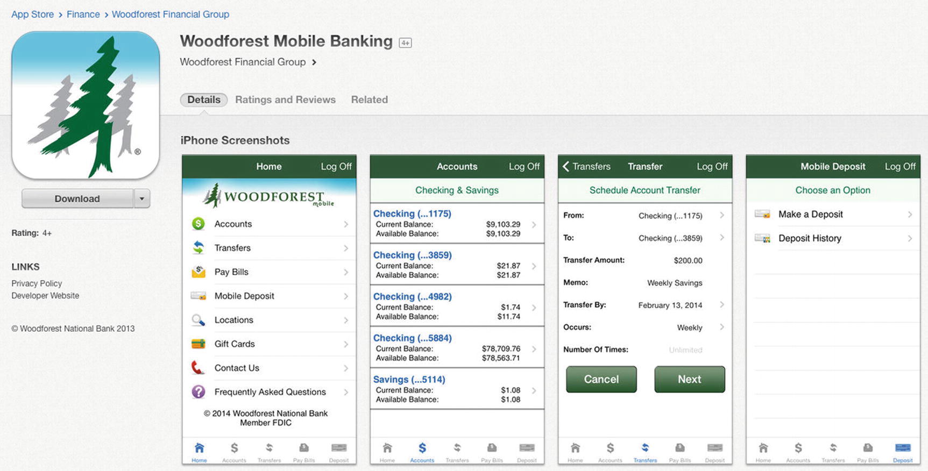928x471 pixels.
Task: Click the purple question mark FAQ icon
Action: coord(199,392)
